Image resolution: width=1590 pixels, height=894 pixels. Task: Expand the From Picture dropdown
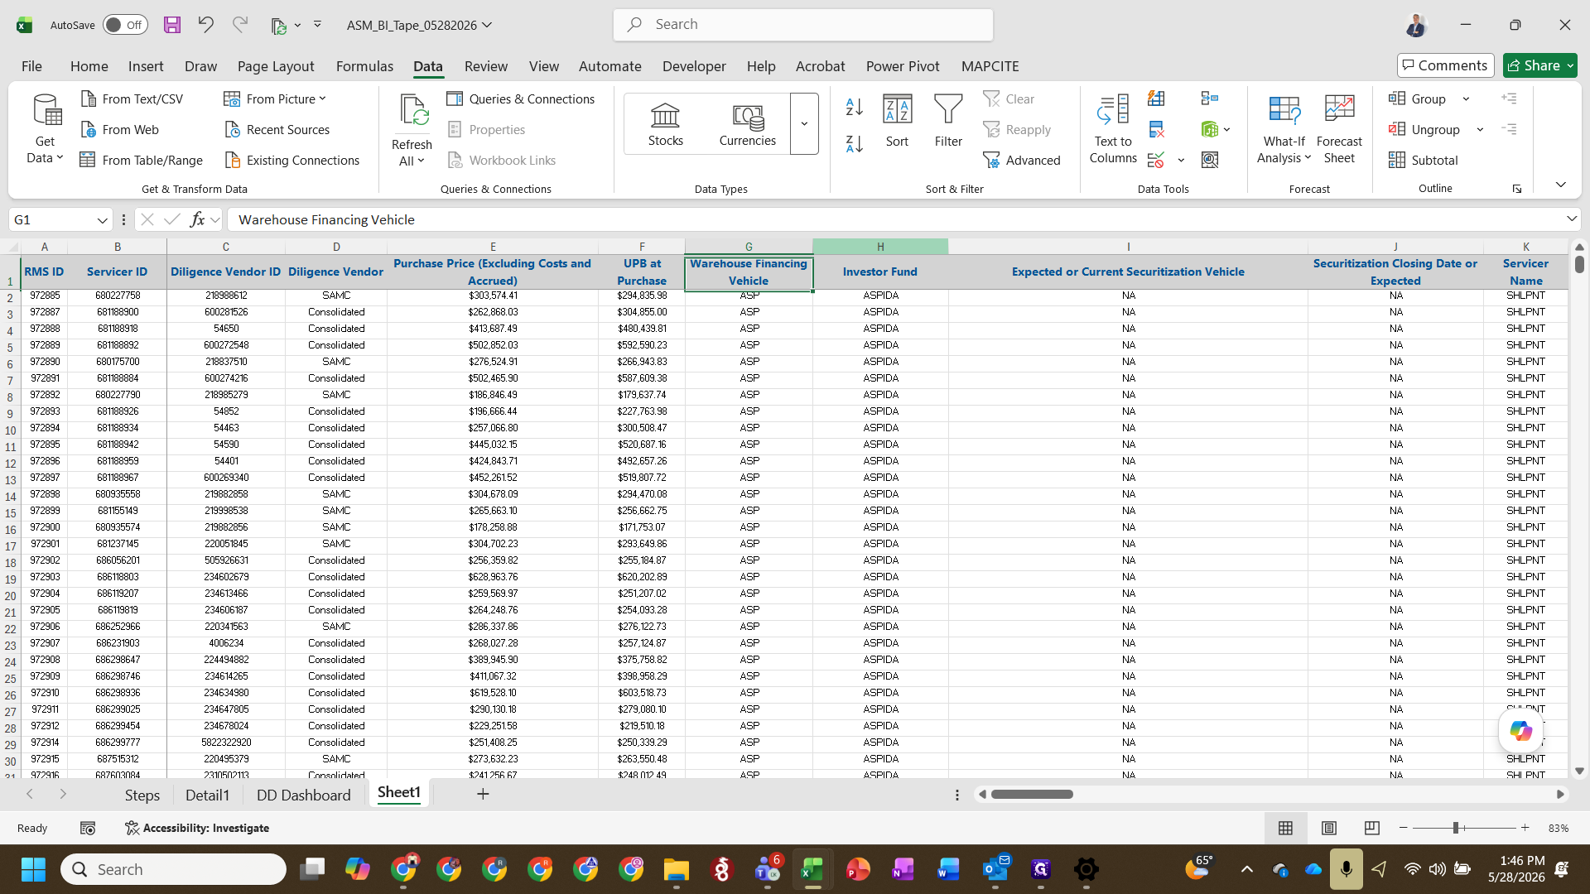pyautogui.click(x=322, y=99)
